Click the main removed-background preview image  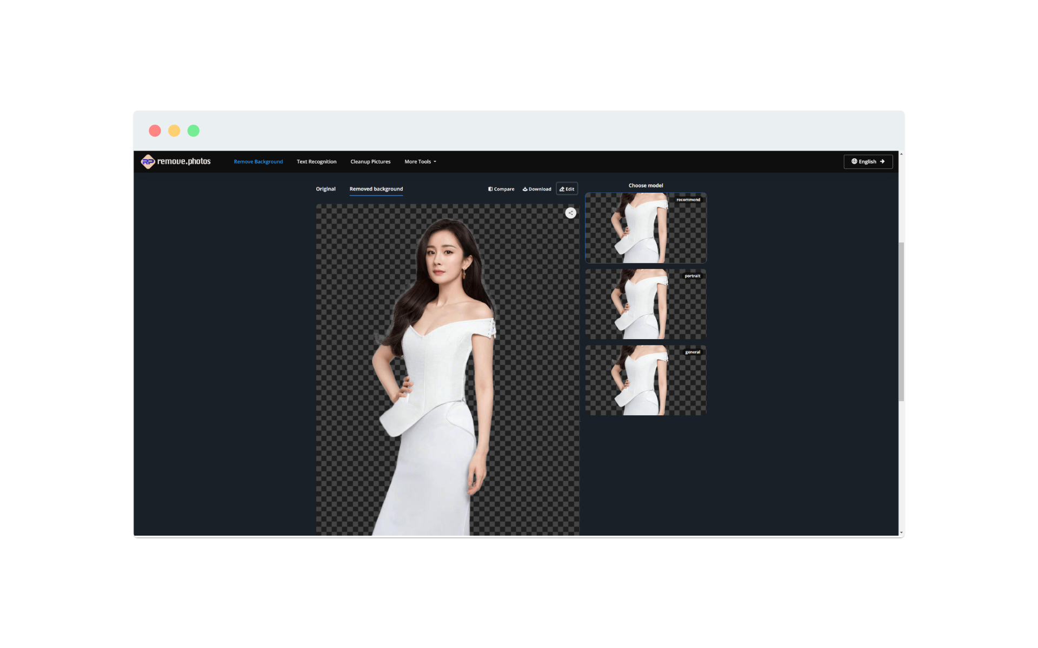447,369
